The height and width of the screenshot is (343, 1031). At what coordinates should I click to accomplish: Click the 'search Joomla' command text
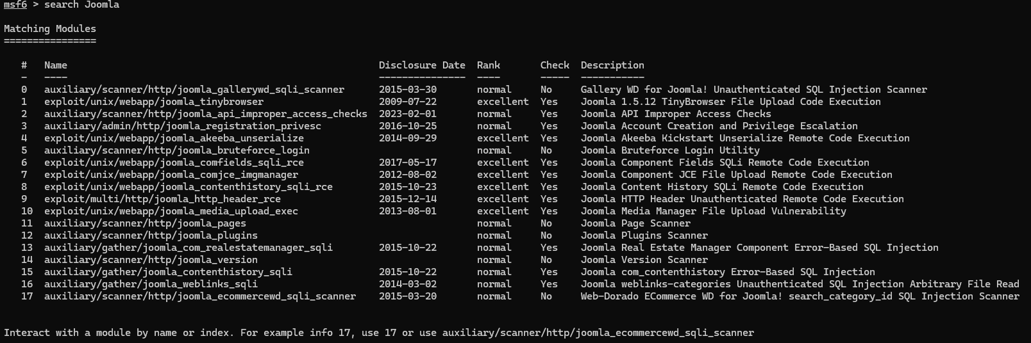[x=81, y=5]
